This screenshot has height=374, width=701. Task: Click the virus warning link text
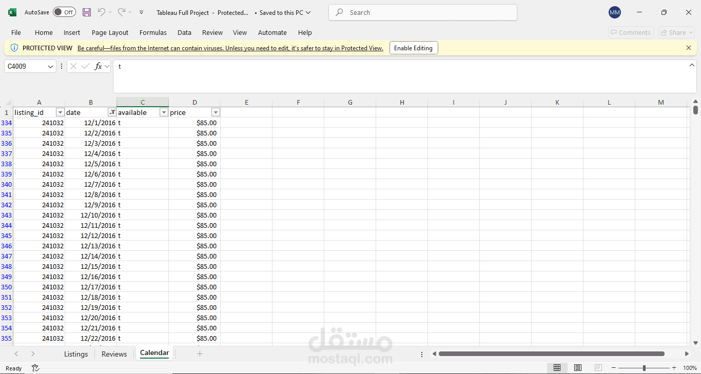point(230,48)
